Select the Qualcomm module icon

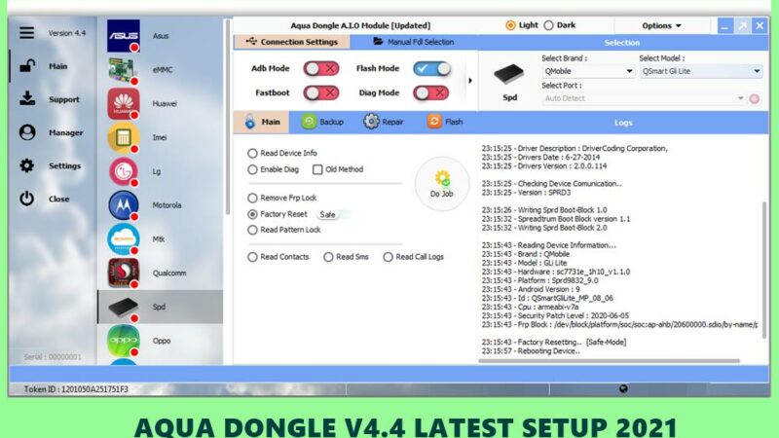tap(124, 273)
